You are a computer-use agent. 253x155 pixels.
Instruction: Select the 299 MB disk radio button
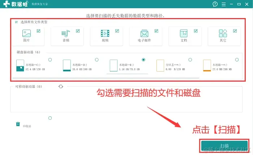(237, 60)
